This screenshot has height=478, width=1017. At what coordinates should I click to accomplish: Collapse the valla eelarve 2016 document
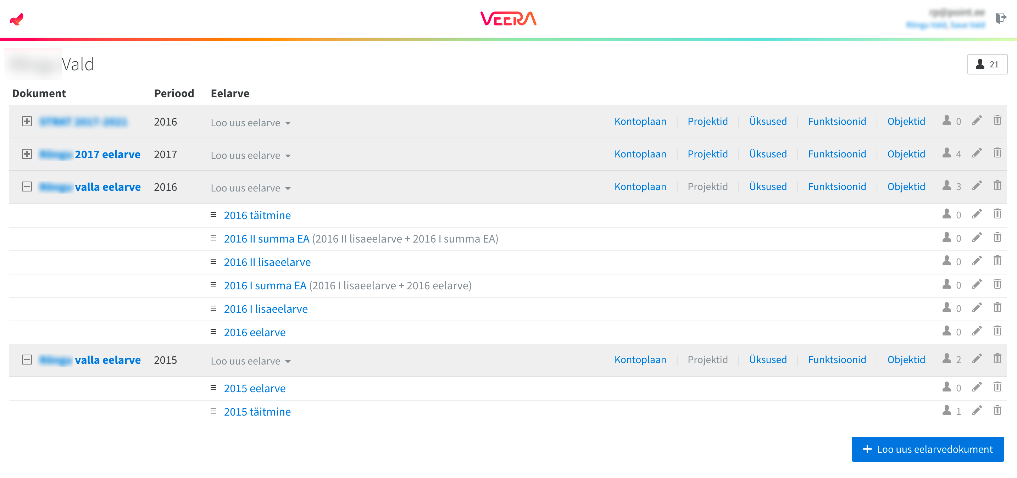click(x=27, y=187)
